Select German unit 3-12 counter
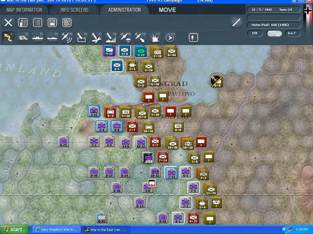Screen dimensions: 313x234 [94, 111]
